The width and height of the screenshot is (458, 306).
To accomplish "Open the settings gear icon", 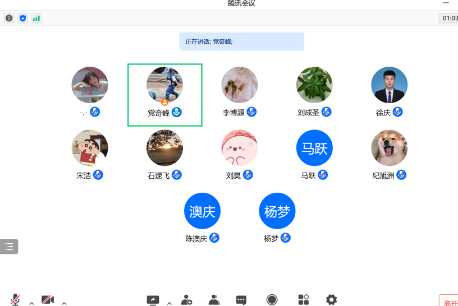I will (331, 300).
